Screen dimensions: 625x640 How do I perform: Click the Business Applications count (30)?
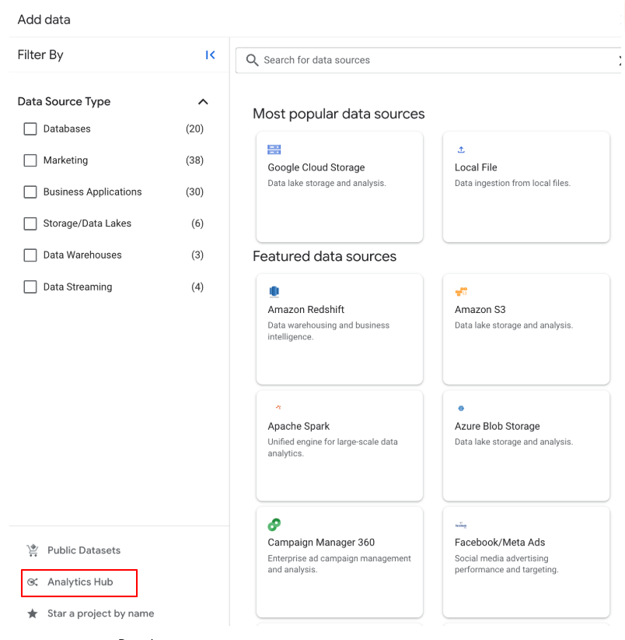point(194,192)
